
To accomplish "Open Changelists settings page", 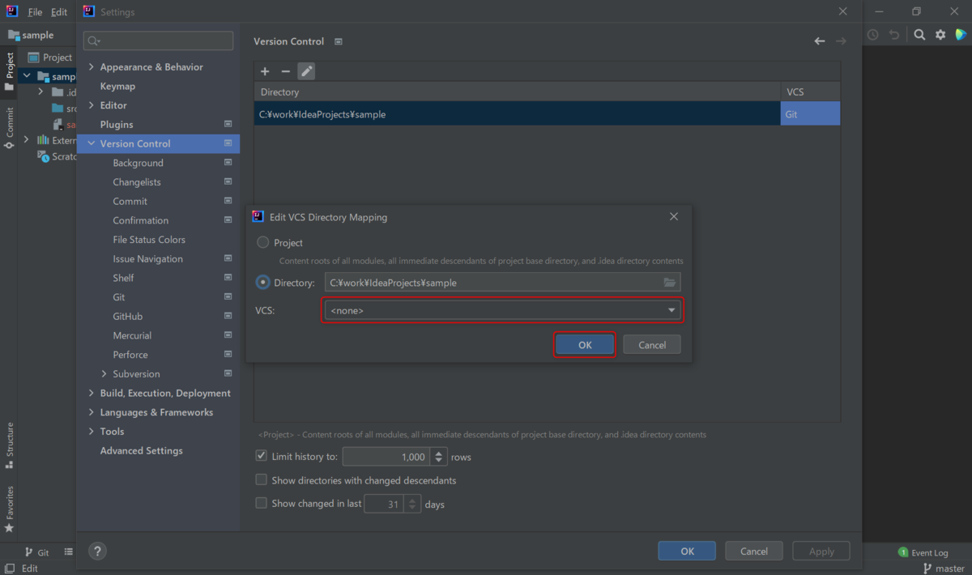I will tap(137, 182).
